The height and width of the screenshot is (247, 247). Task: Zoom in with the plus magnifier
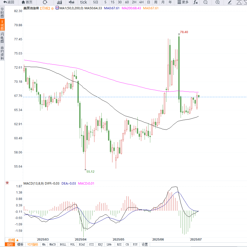[217, 2]
